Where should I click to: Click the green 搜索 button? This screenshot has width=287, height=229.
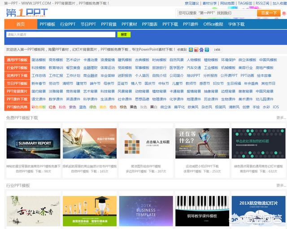[124, 35]
